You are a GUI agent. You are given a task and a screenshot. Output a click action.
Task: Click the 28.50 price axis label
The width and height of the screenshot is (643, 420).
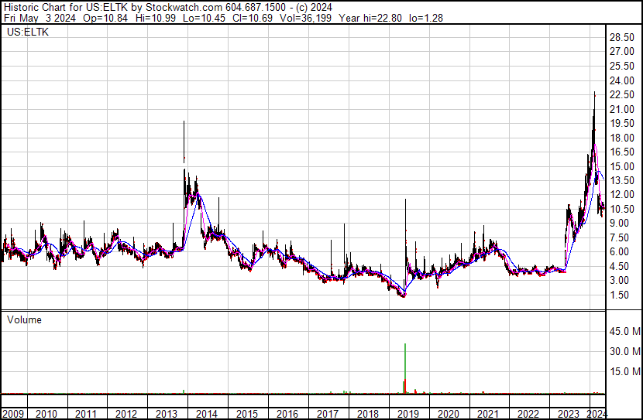point(622,38)
